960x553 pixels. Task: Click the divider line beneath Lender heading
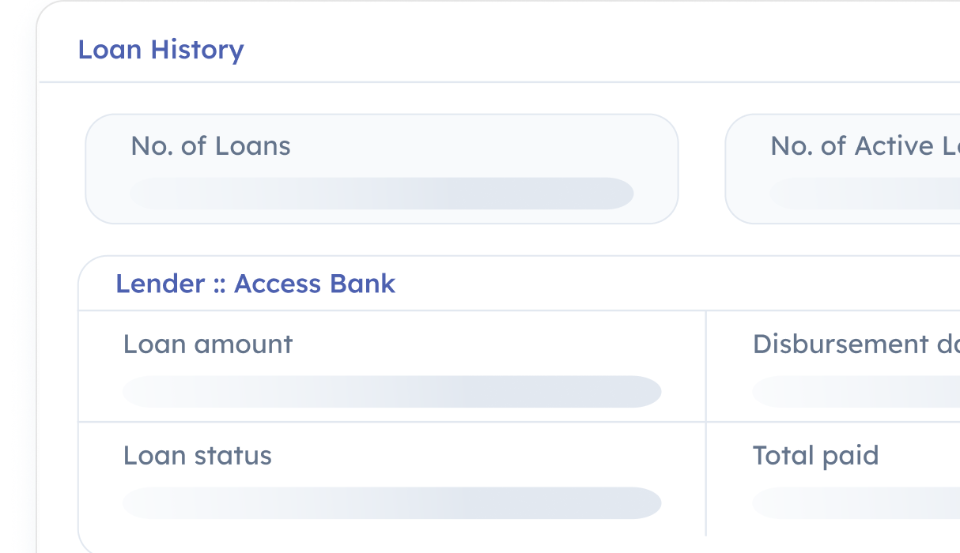tap(391, 310)
